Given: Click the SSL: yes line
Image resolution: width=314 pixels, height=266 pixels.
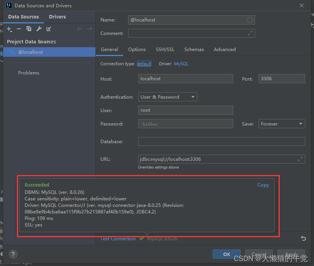Looking at the screenshot, I should [33, 225].
